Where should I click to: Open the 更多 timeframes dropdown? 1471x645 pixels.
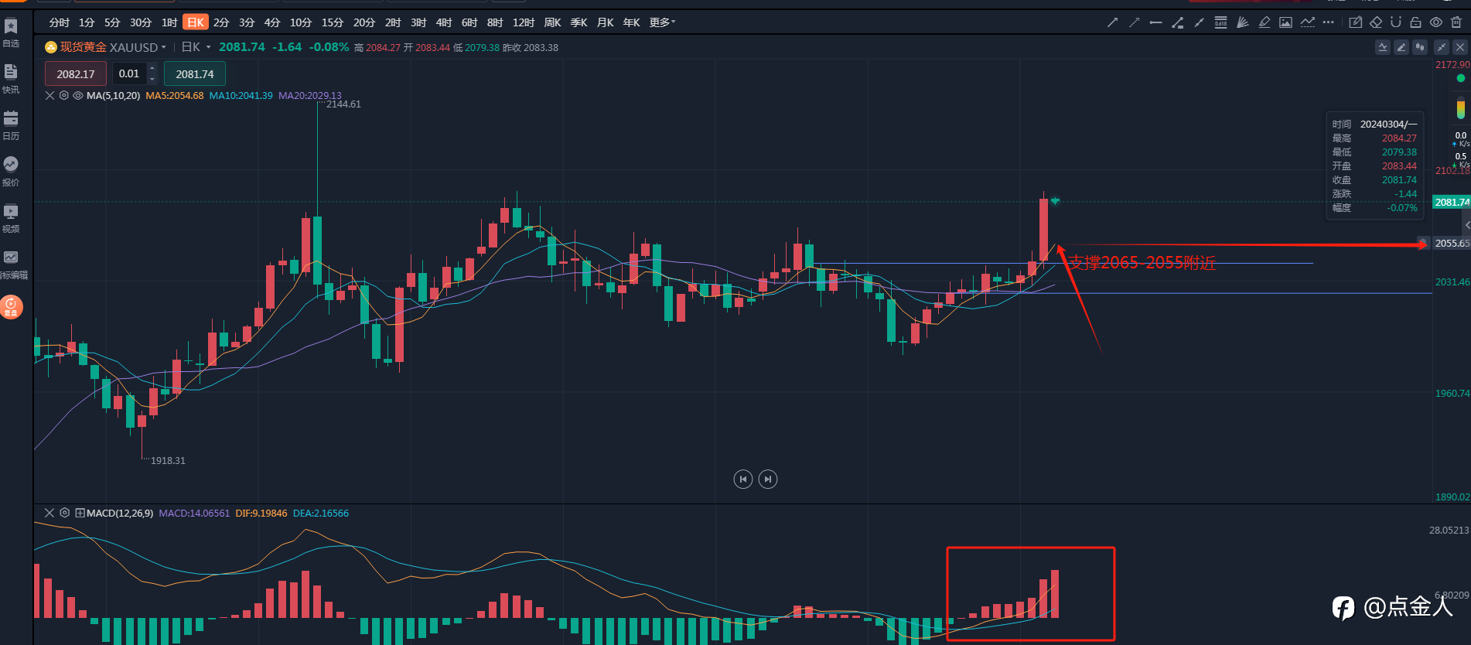point(662,22)
